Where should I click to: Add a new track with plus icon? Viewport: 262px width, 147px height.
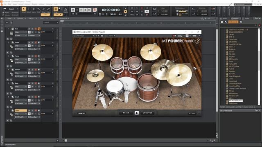[x=7, y=23]
